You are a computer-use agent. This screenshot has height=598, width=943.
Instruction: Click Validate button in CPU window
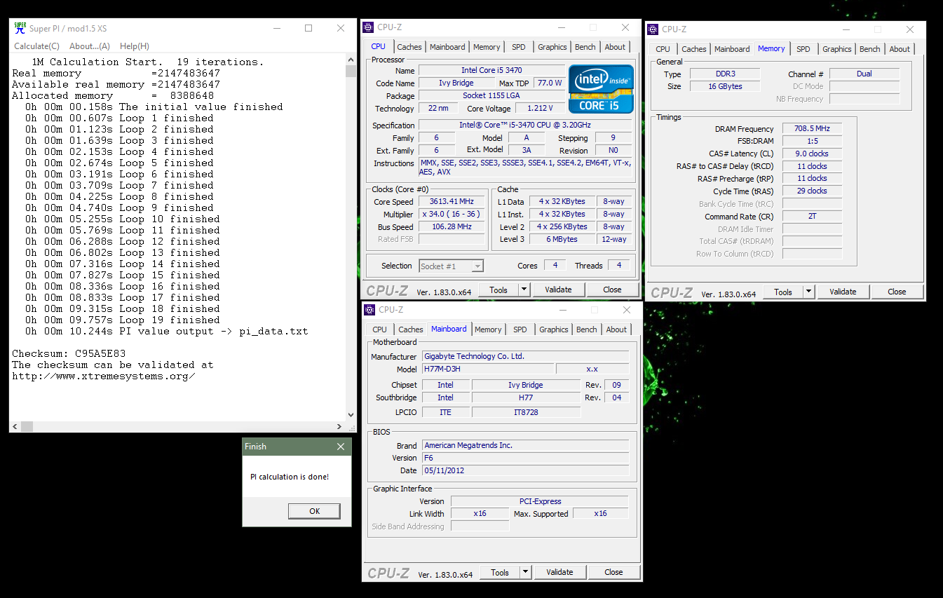point(558,290)
